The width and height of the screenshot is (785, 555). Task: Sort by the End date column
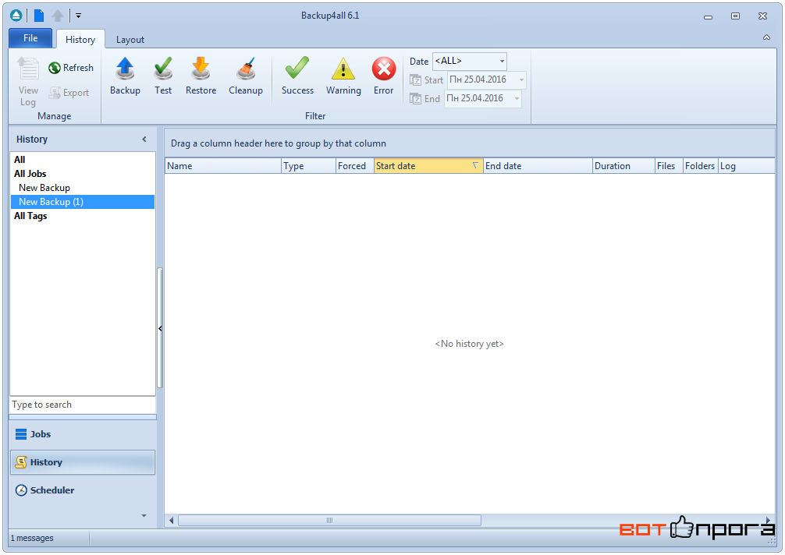coord(538,166)
